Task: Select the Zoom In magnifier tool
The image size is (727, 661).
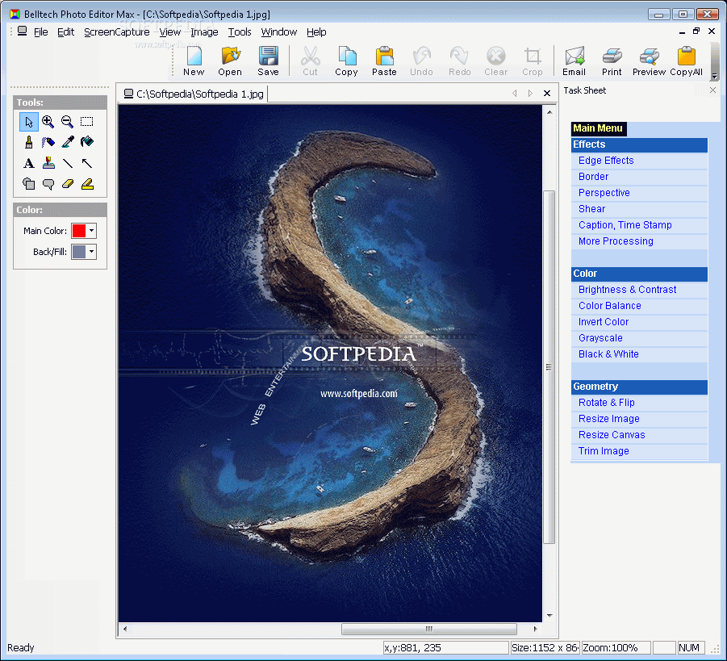Action: [48, 122]
